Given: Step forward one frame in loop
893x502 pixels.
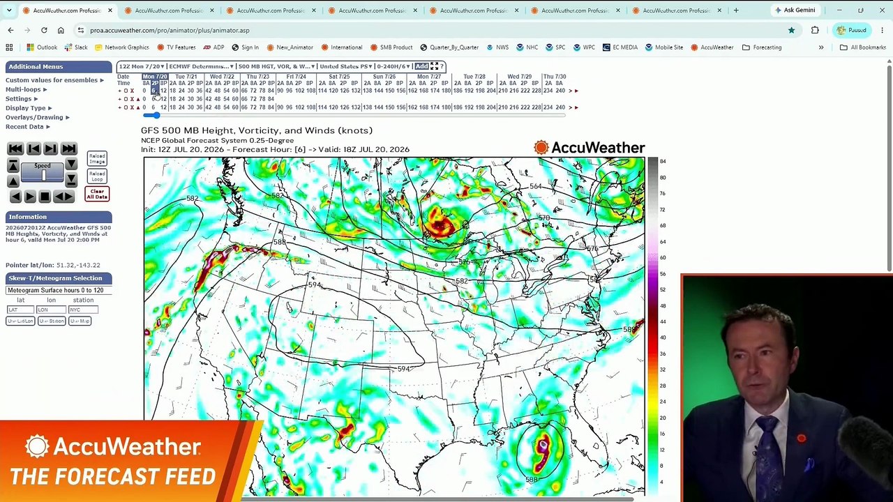Looking at the screenshot, I should [51, 149].
